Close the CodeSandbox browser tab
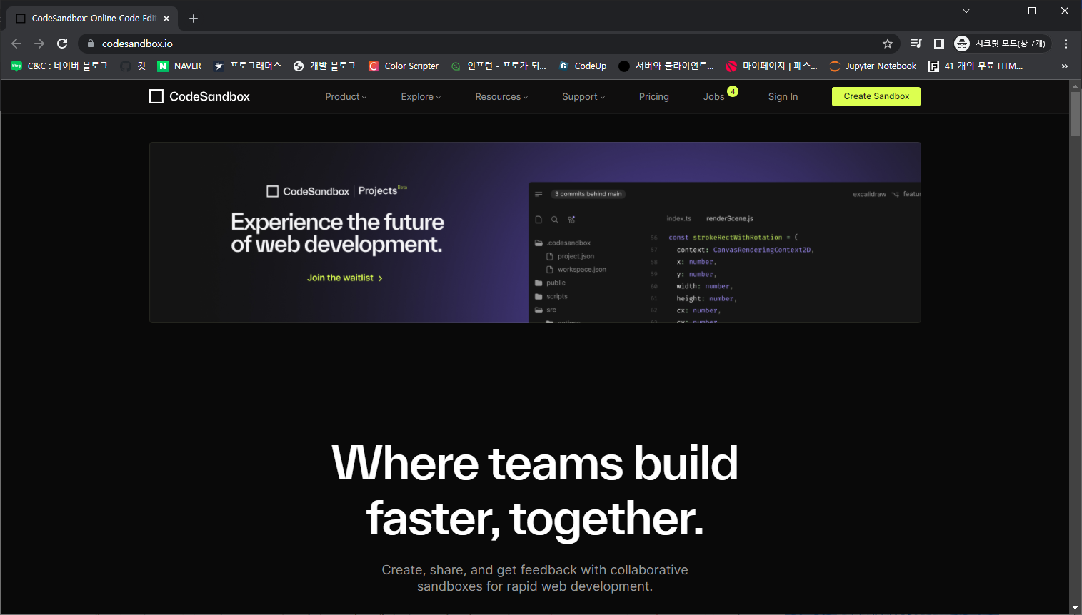 click(x=166, y=19)
